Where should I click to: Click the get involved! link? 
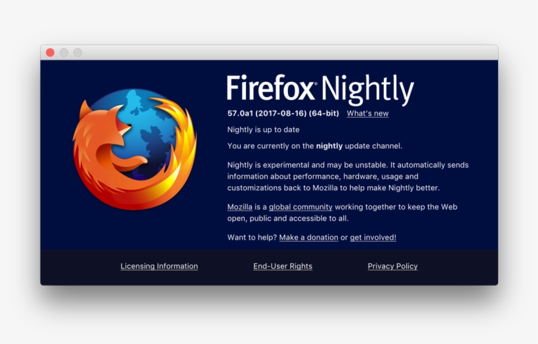pyautogui.click(x=373, y=238)
